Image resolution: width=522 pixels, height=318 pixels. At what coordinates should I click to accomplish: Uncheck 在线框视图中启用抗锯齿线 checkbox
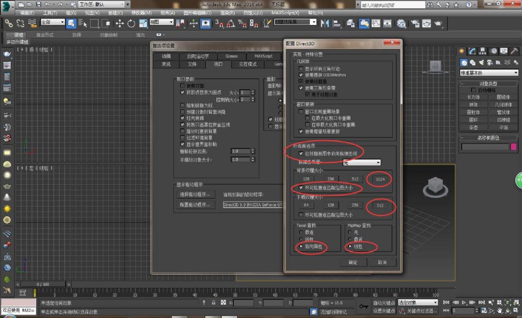coord(301,153)
